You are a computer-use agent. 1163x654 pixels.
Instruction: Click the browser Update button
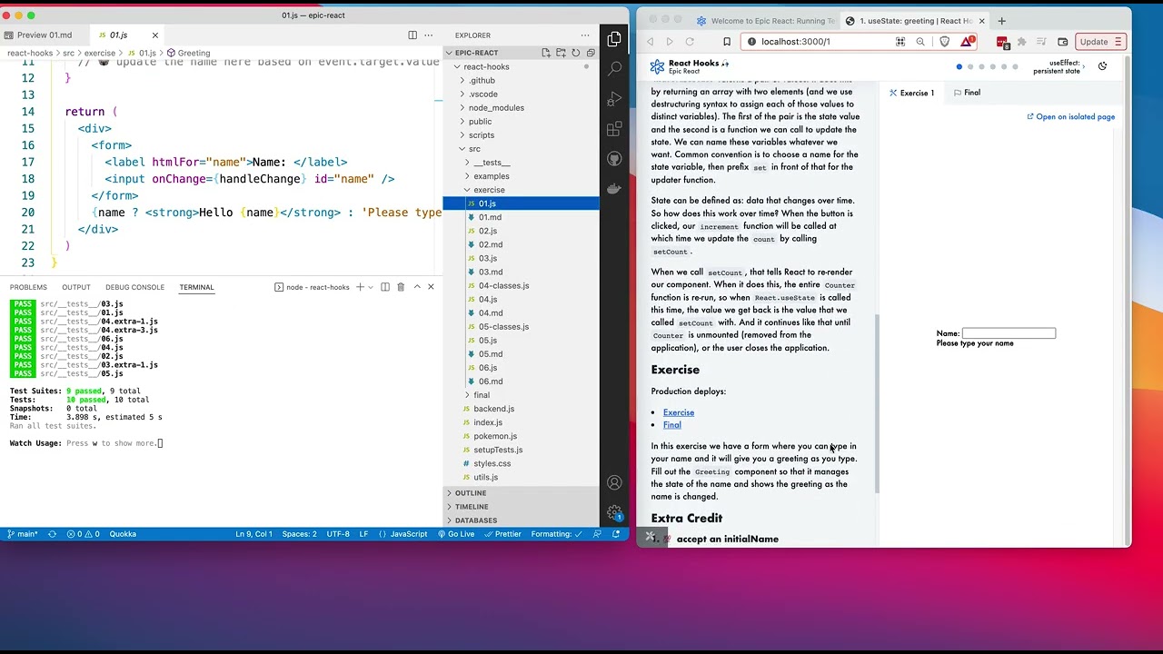[x=1100, y=42]
